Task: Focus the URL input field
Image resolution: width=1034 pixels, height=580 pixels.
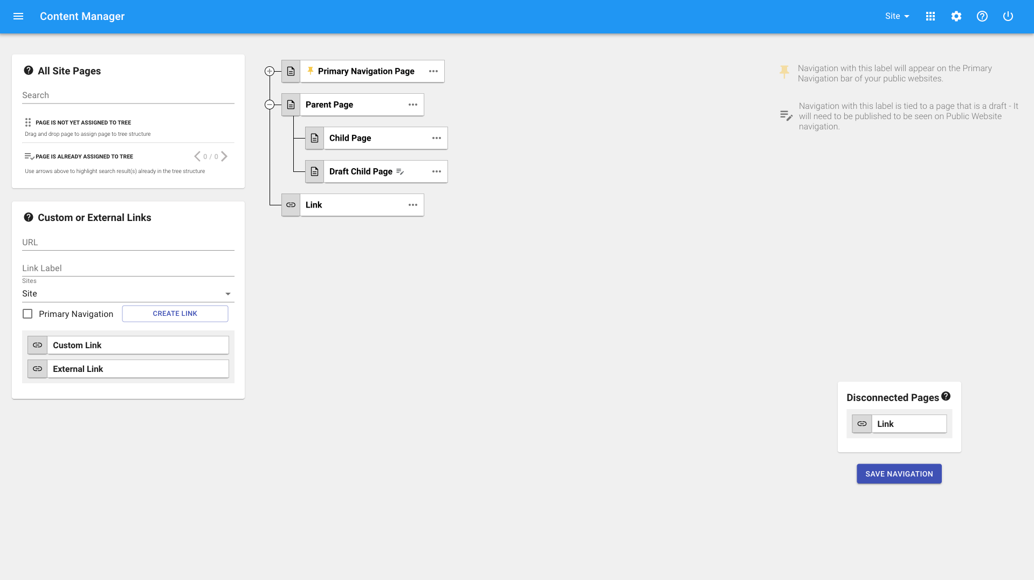Action: (x=128, y=243)
